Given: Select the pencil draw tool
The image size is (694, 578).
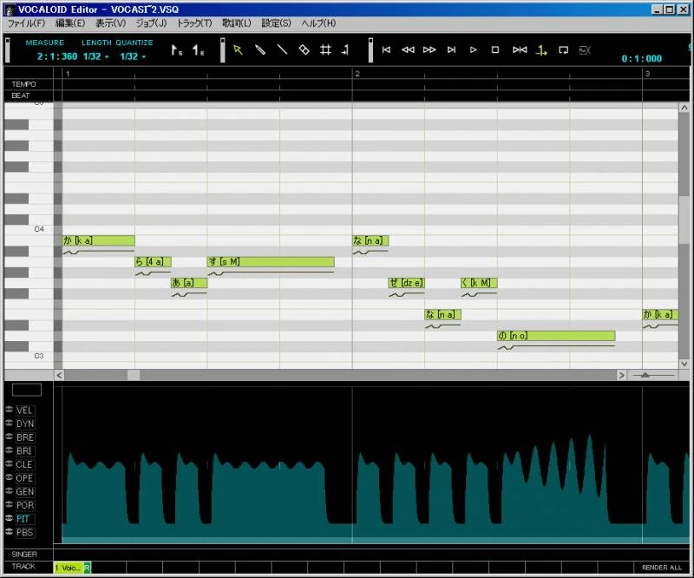Looking at the screenshot, I should point(259,49).
